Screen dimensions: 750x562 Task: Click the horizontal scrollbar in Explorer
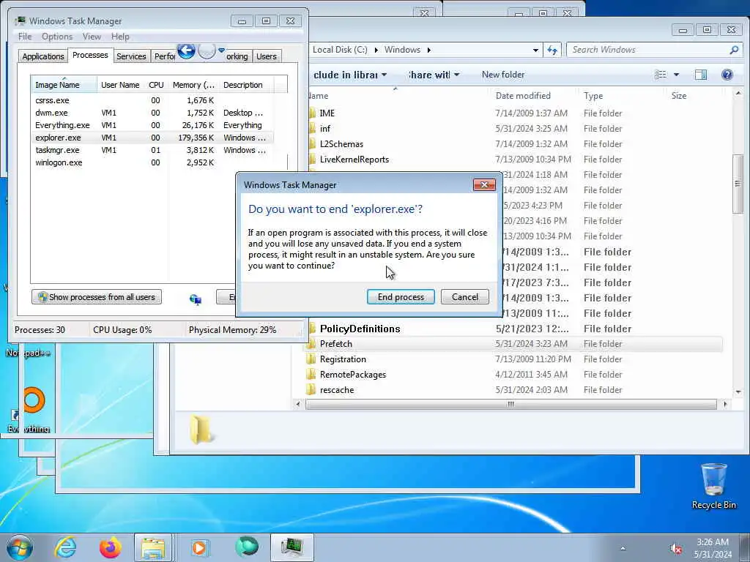click(510, 404)
